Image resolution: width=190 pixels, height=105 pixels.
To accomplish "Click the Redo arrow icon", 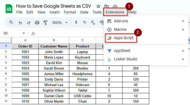I will point(28,23).
